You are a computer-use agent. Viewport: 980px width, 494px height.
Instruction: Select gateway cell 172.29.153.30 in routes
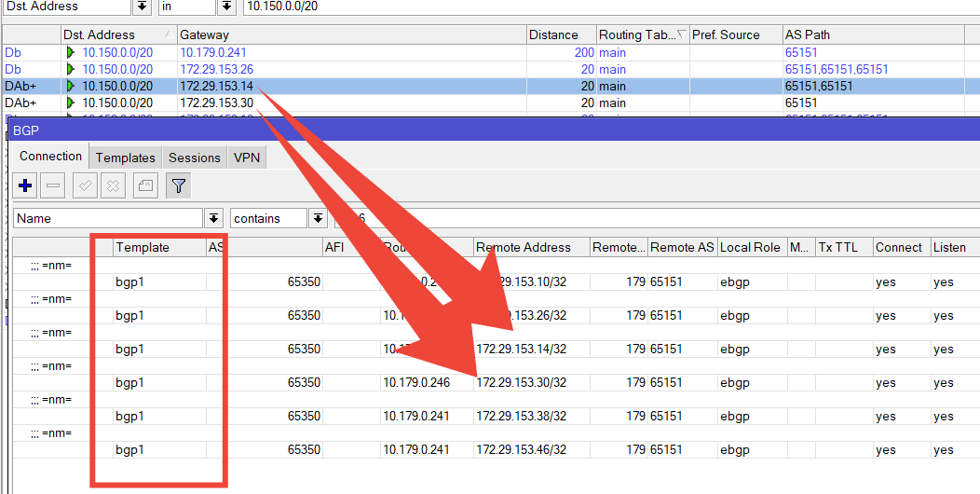point(216,103)
